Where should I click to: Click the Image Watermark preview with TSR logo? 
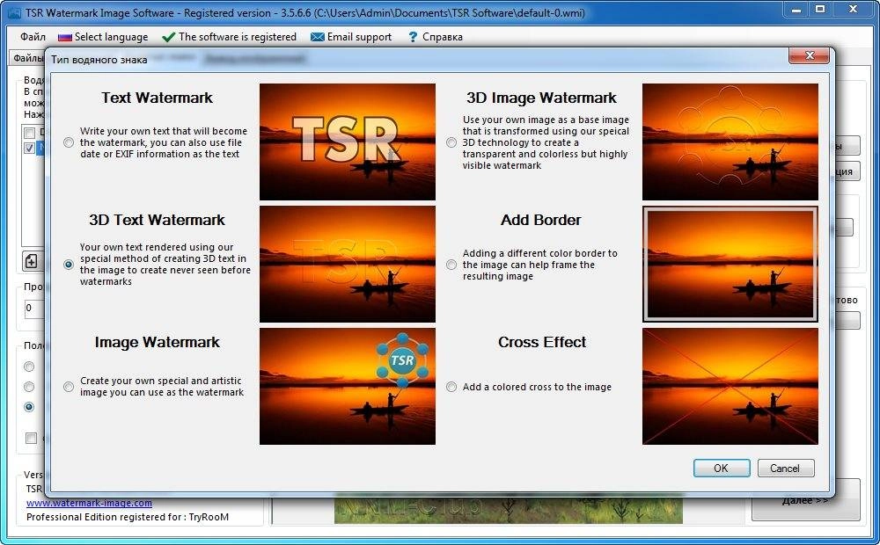tap(348, 386)
